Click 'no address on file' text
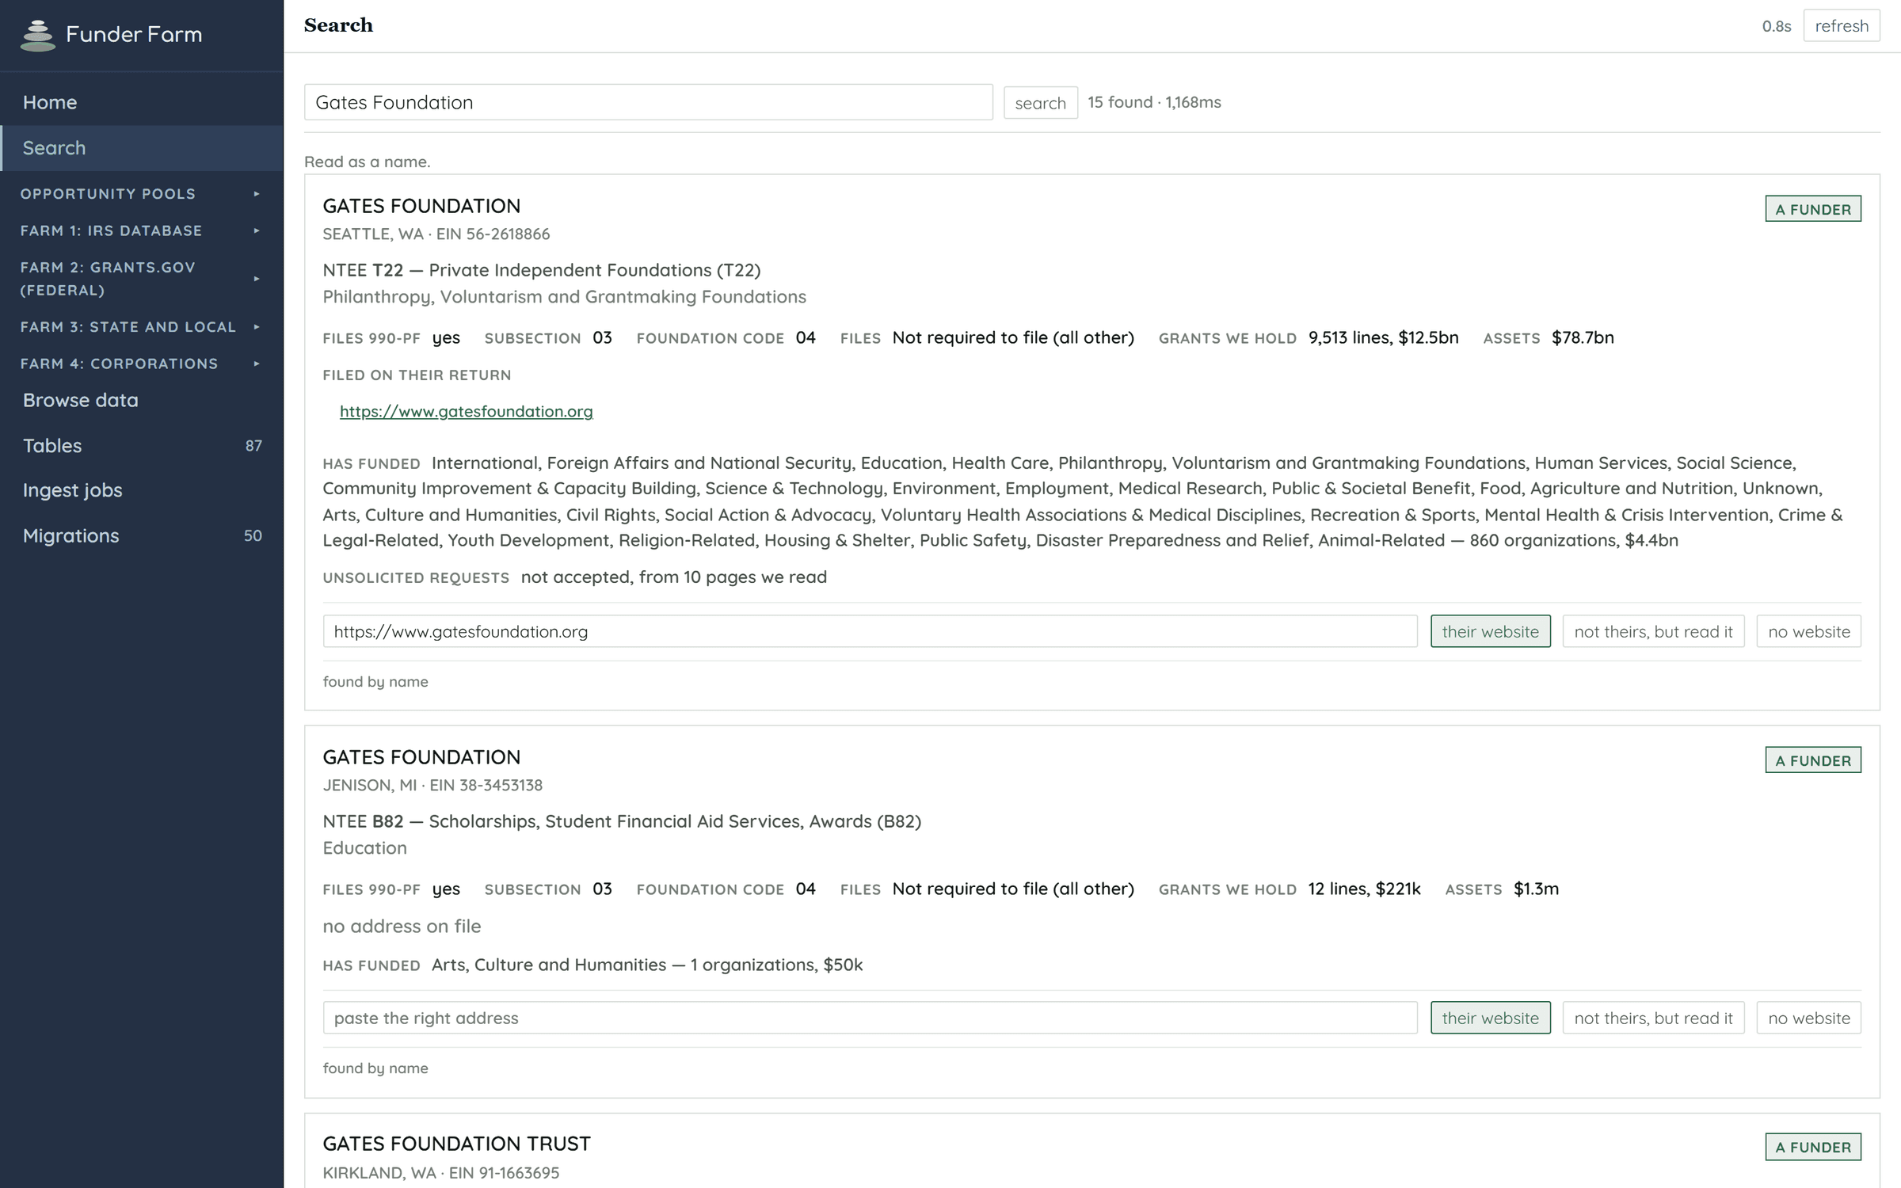This screenshot has width=1901, height=1188. tap(402, 926)
